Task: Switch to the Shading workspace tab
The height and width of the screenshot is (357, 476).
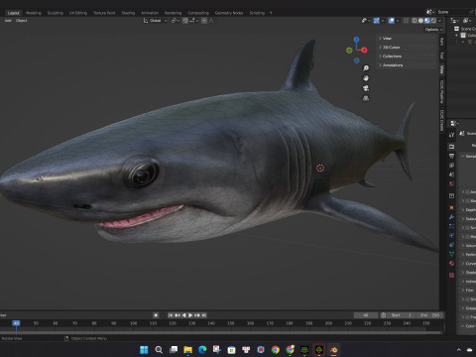Action: pyautogui.click(x=128, y=13)
